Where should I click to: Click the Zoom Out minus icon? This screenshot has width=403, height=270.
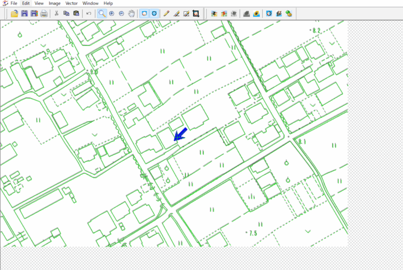click(x=121, y=14)
